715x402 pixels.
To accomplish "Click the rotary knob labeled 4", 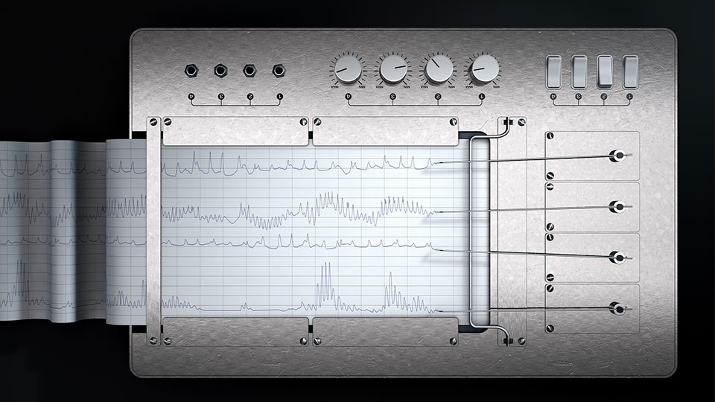I will (348, 70).
